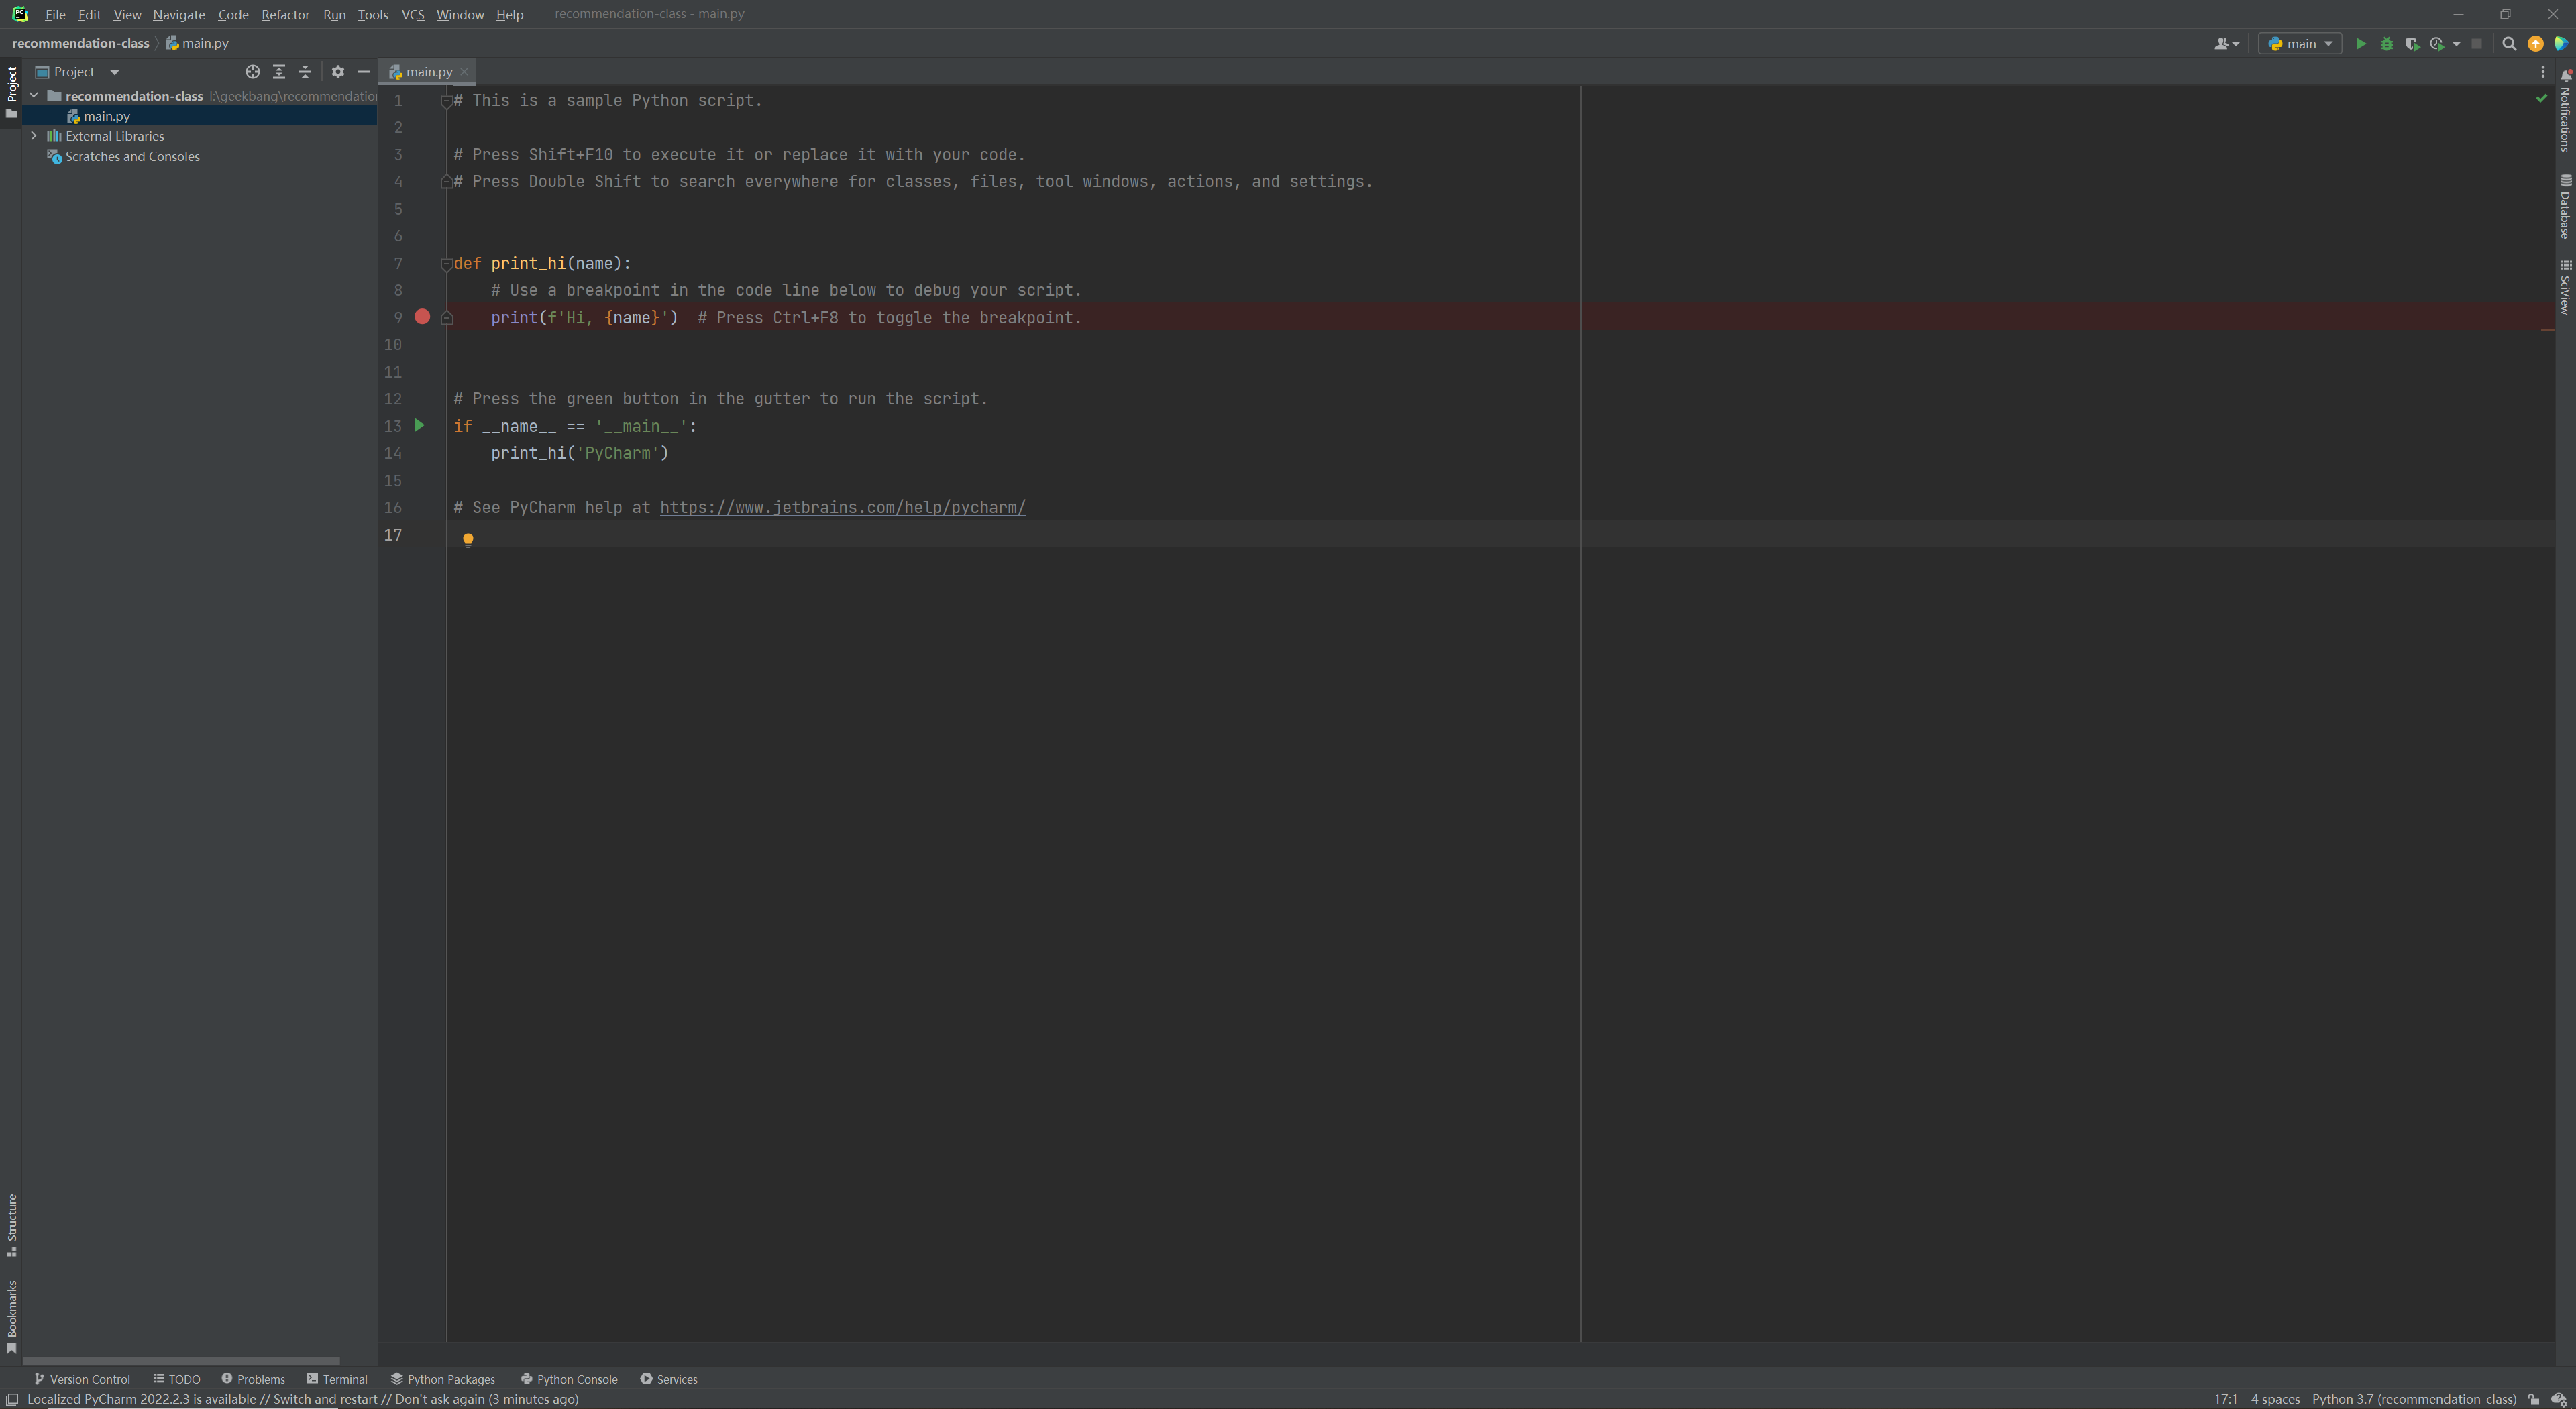Open the jetbrains.com PyCharm help link
The height and width of the screenshot is (1409, 2576).
point(842,508)
